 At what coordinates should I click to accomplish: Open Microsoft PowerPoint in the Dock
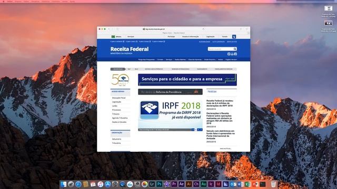pyautogui.click(x=255, y=184)
